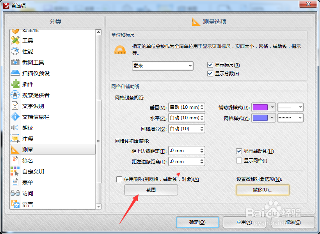Click category list scroll up arrow

coord(99,32)
